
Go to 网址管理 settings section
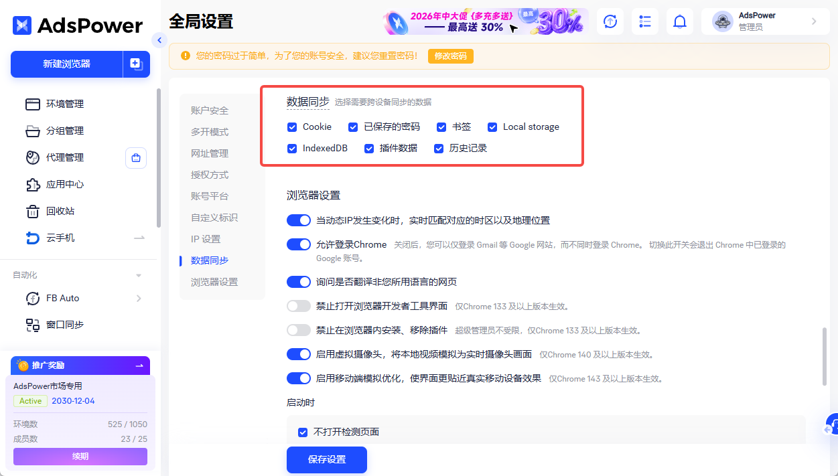[210, 153]
